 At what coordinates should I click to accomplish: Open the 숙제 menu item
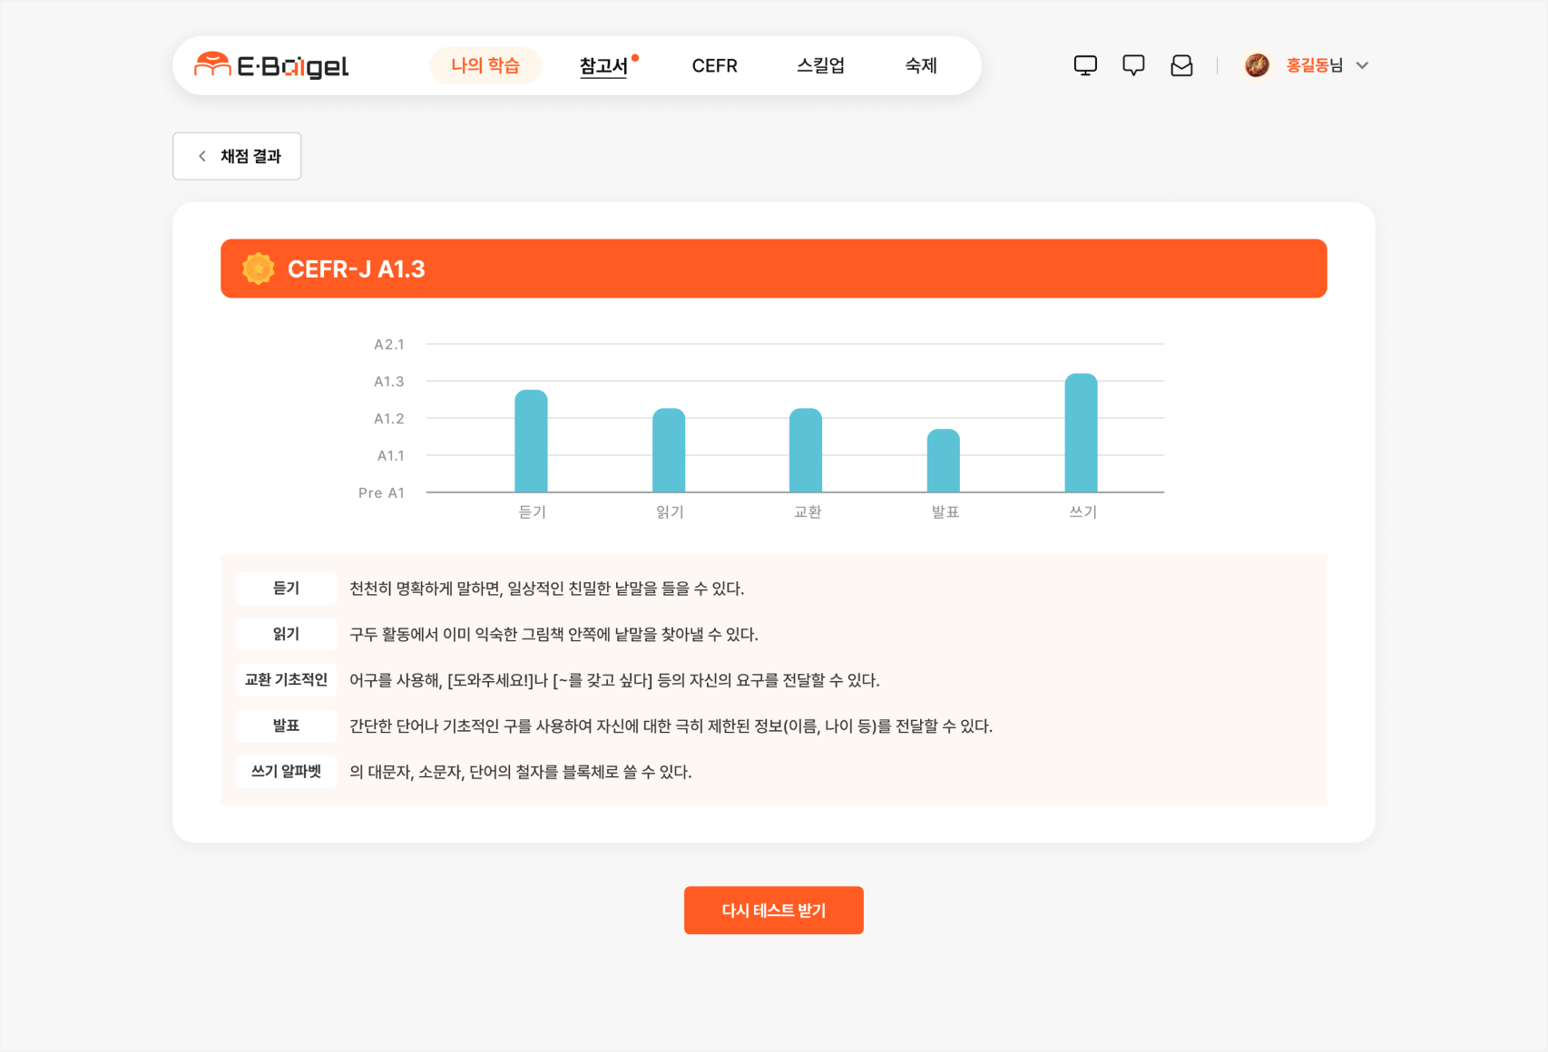pos(920,65)
